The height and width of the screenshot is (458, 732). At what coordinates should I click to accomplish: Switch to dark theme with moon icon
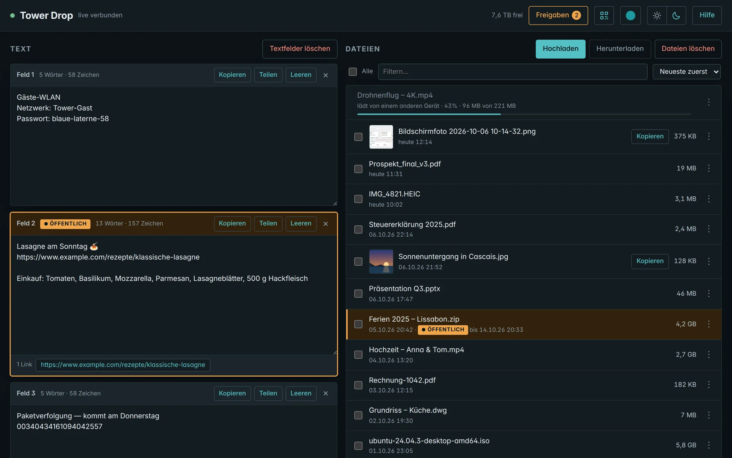point(676,15)
